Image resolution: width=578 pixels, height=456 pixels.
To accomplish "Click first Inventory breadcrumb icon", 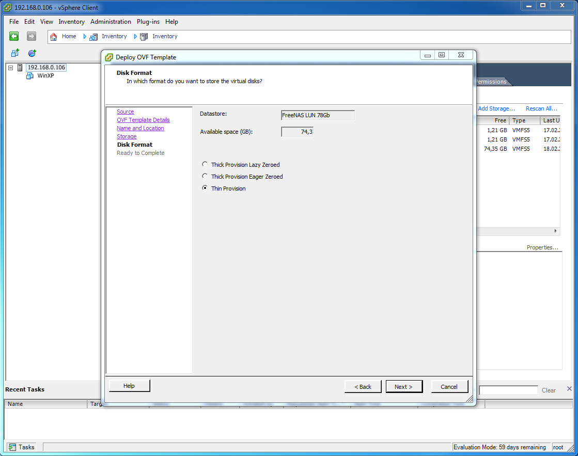I will coord(93,37).
